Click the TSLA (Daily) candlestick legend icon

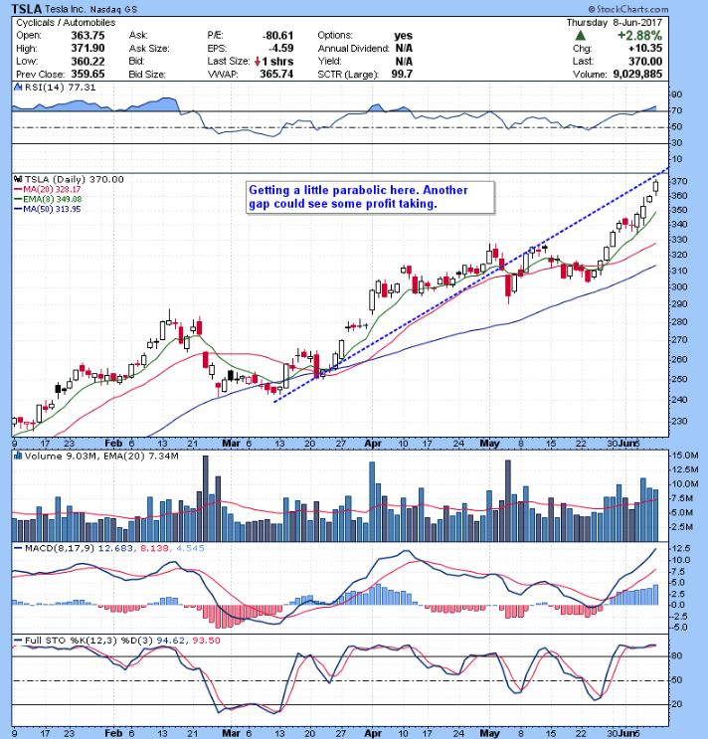click(14, 179)
